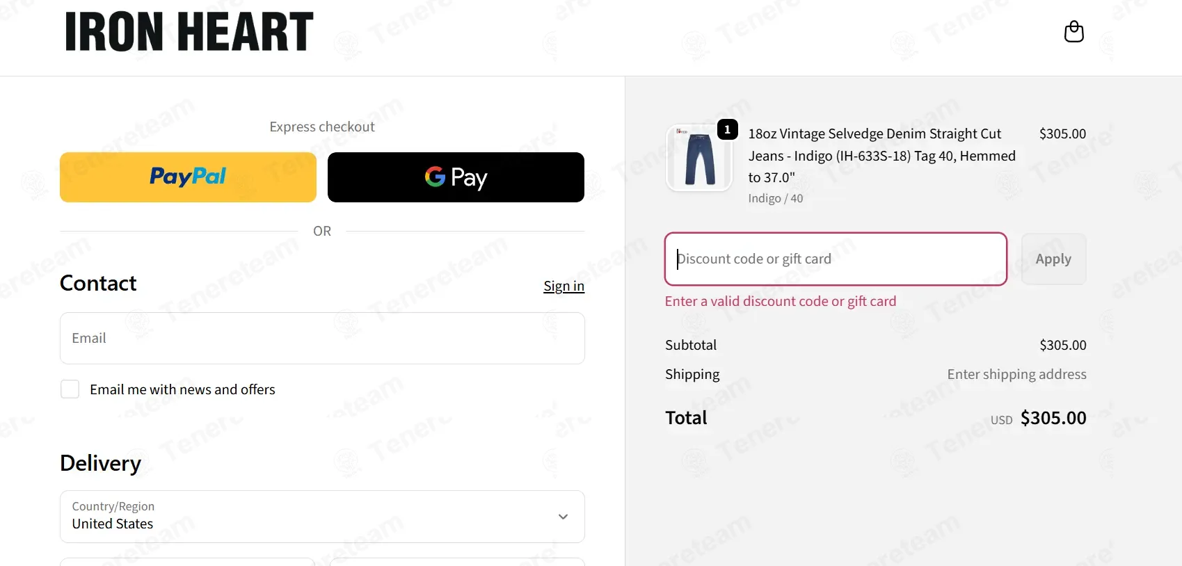Screen dimensions: 1182x566
Task: Click the Enter shipping address text
Action: tap(1016, 374)
